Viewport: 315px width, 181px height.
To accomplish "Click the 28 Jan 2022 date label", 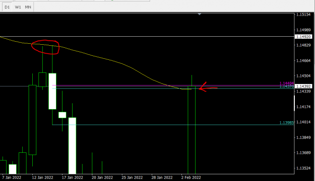I will pos(162,177).
